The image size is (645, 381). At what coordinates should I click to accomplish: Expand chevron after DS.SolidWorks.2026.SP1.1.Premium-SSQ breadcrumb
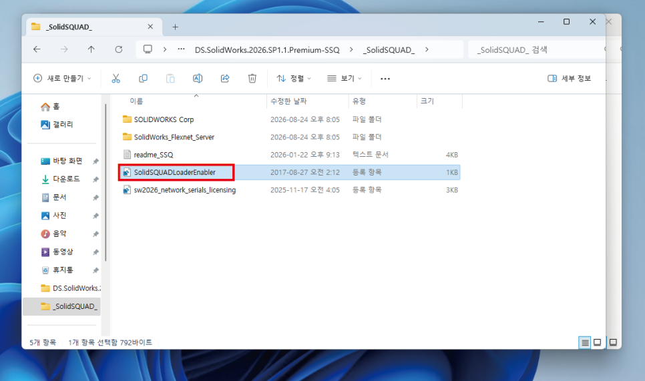point(351,49)
